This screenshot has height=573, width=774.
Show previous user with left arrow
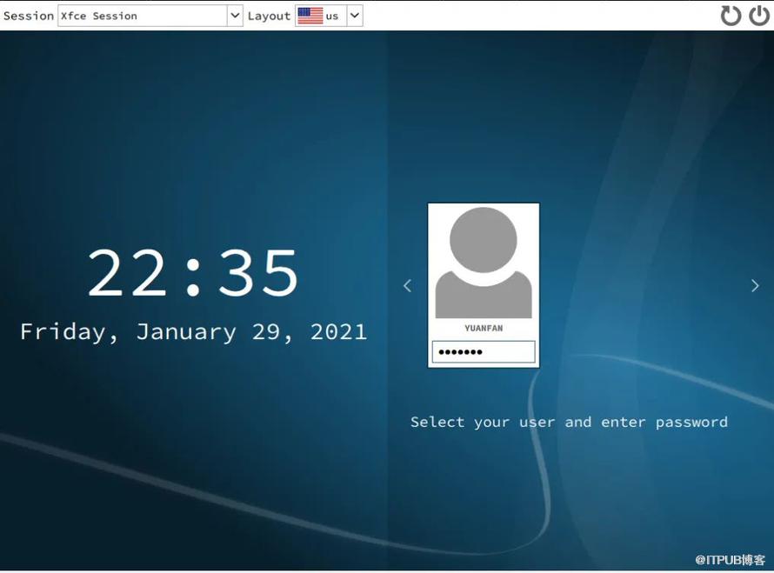tap(407, 286)
